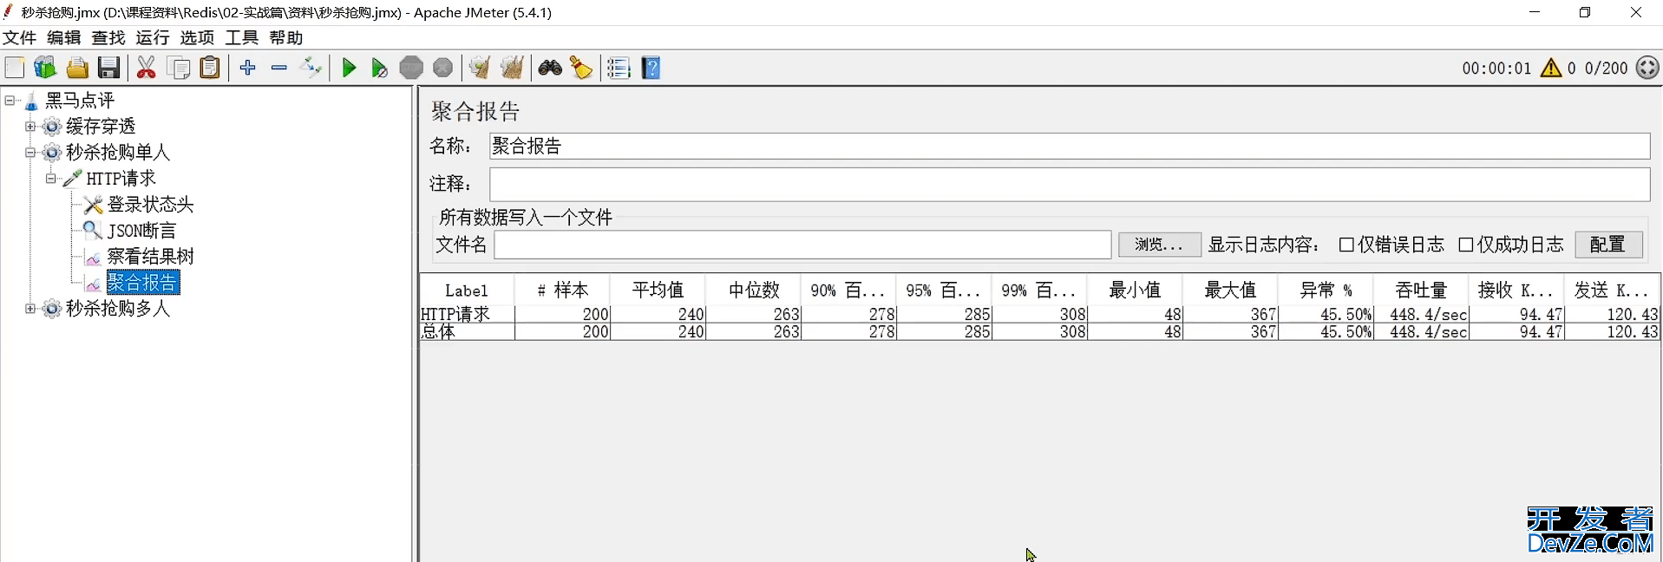Select the 秒杀抢购单人 thread group

pyautogui.click(x=118, y=153)
